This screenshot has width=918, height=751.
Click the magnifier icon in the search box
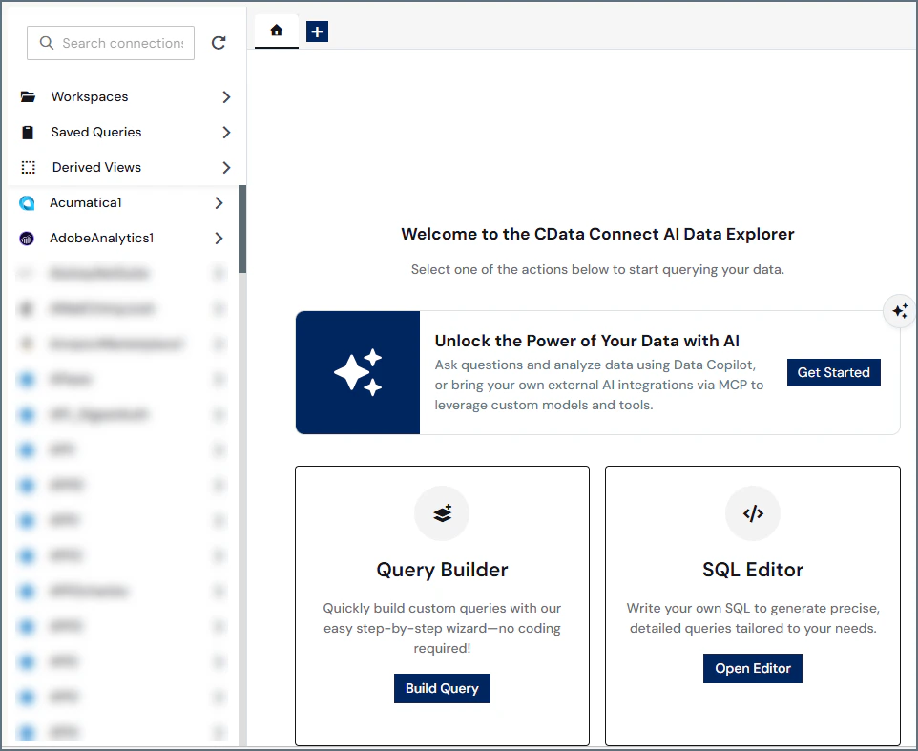[47, 43]
